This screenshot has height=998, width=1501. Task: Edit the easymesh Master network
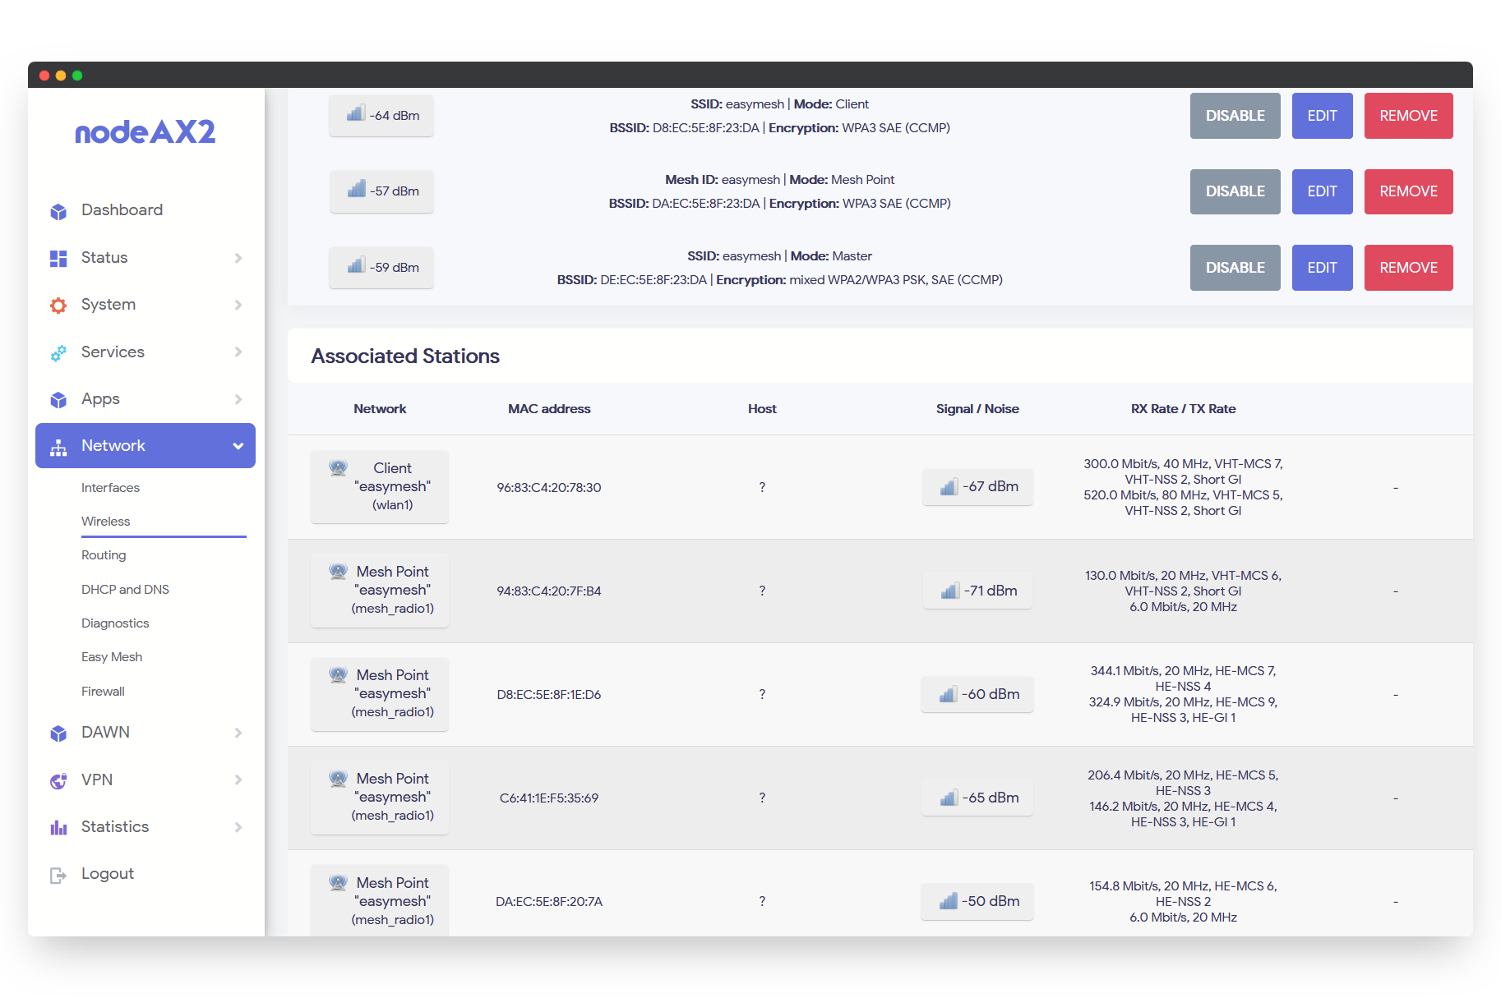click(1322, 268)
